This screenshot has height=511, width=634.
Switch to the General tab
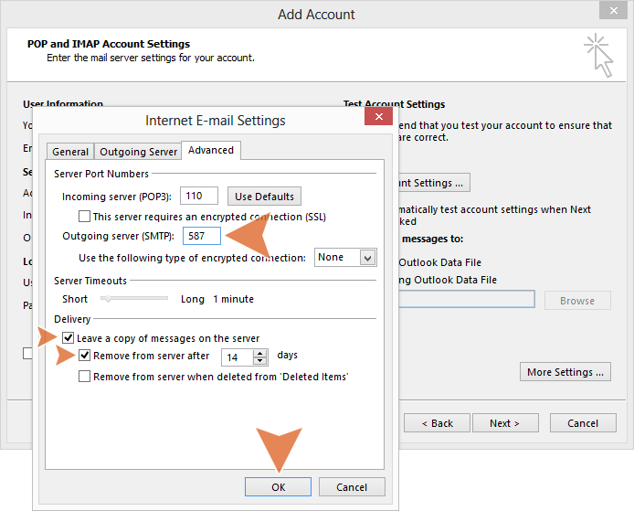[x=70, y=152]
